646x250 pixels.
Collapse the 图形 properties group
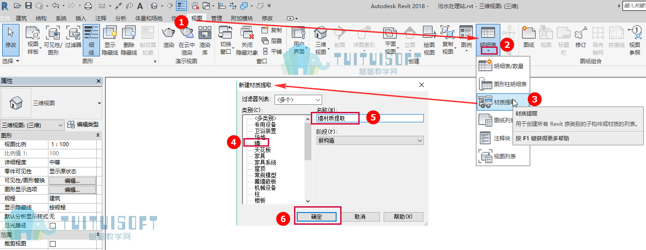point(98,135)
